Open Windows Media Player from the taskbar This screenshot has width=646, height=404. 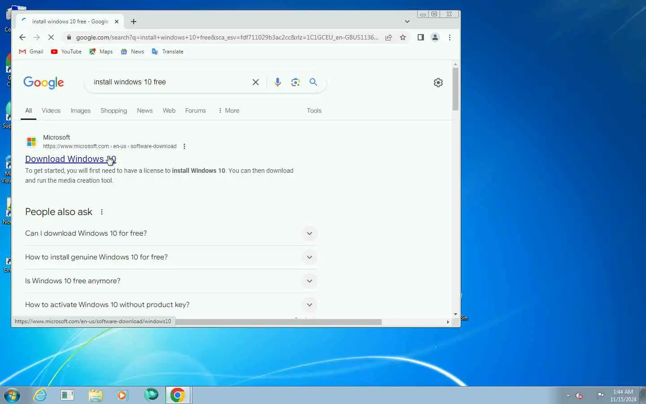click(x=122, y=395)
